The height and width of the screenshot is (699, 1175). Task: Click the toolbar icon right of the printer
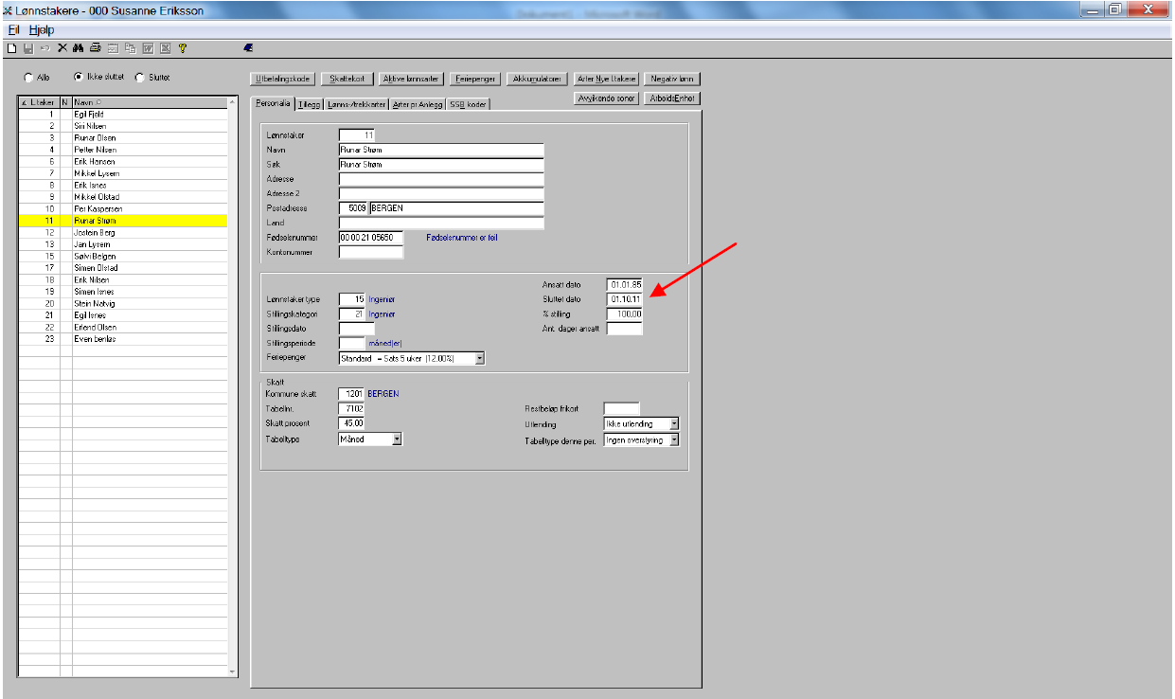coord(113,47)
